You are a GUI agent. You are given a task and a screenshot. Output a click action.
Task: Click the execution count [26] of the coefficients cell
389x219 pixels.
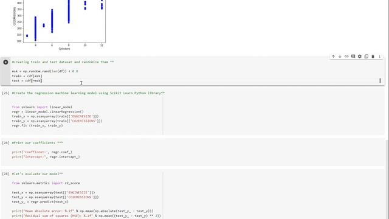coord(5,143)
